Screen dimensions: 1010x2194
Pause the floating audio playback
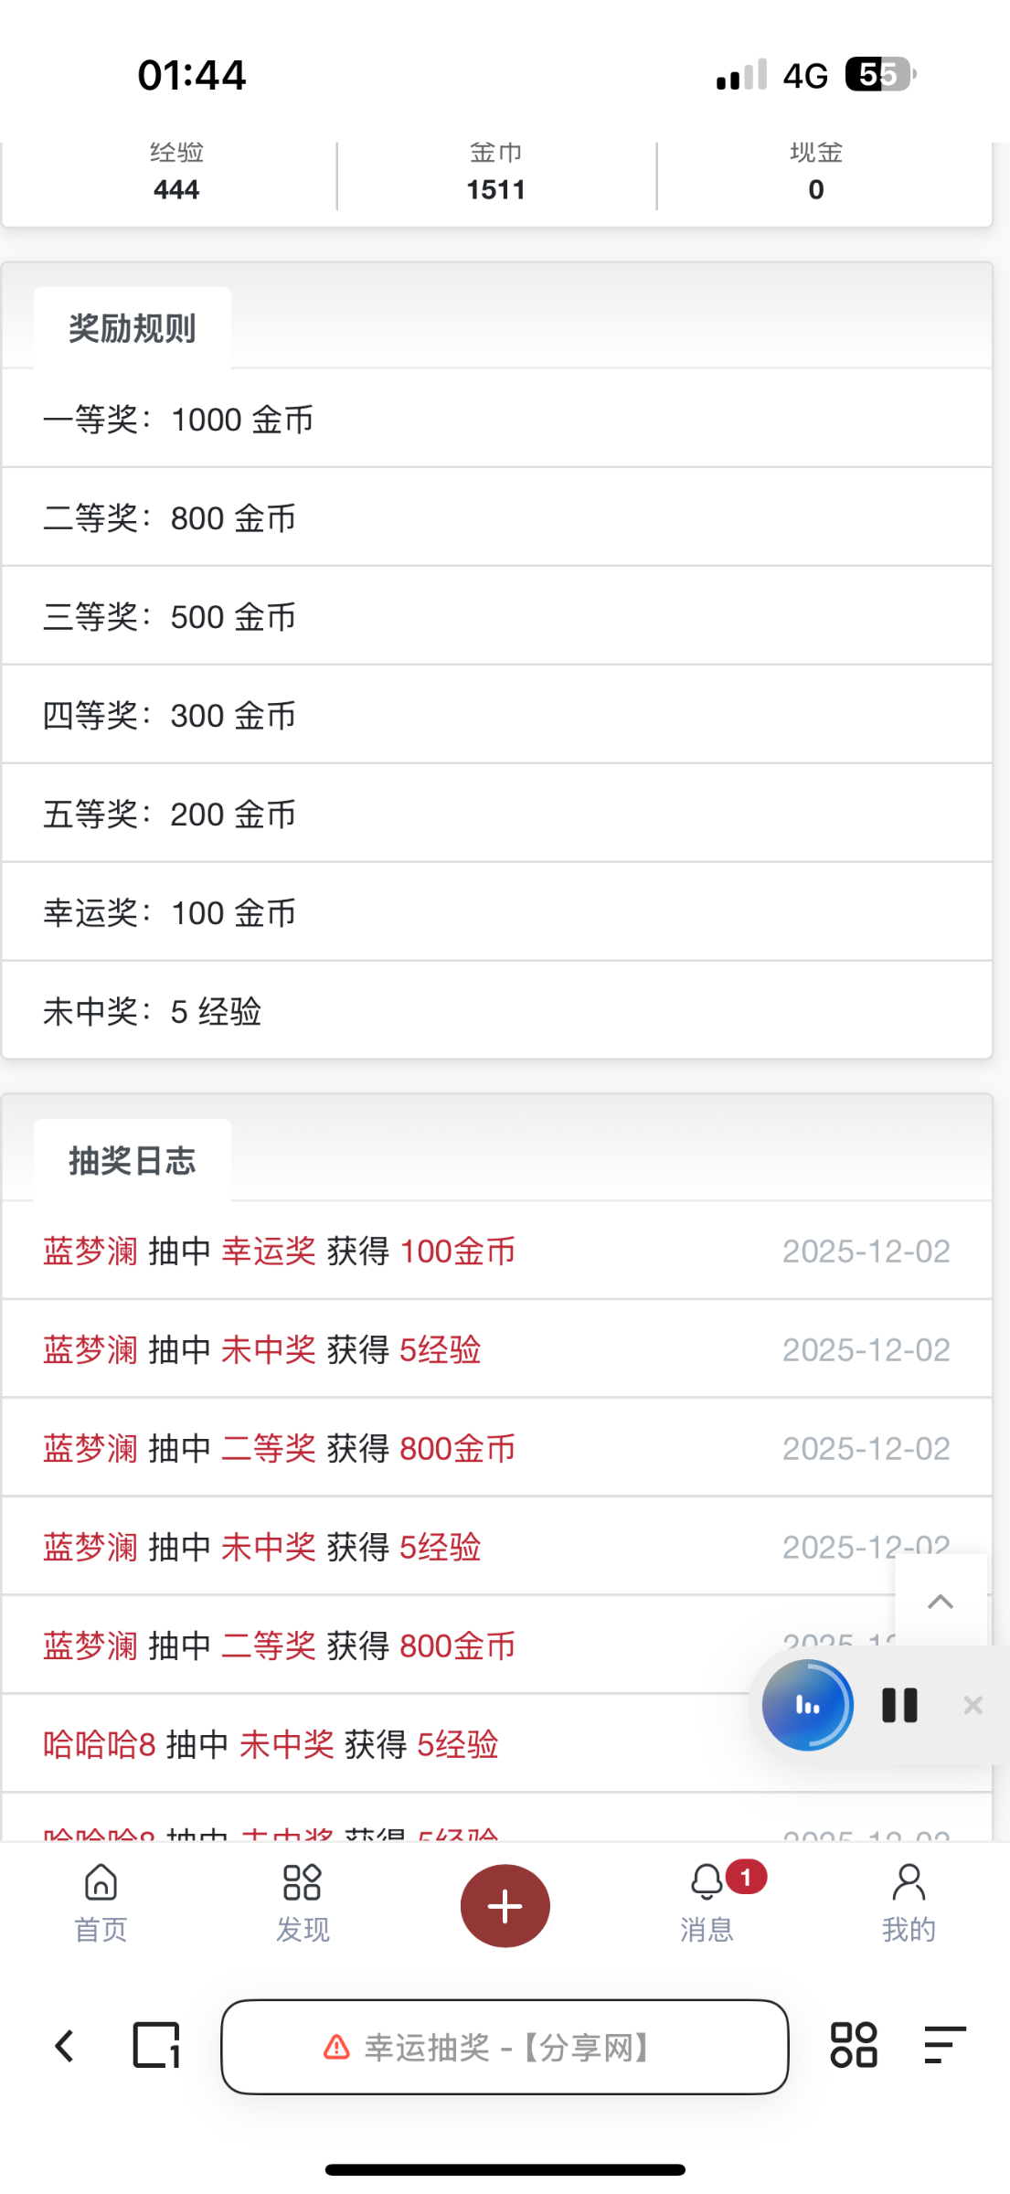click(x=899, y=1705)
